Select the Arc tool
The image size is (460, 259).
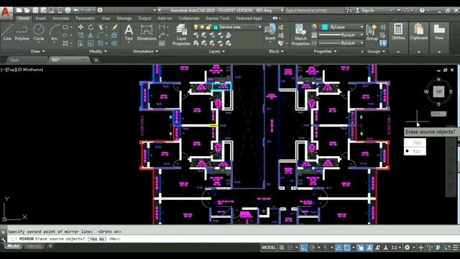[54, 32]
